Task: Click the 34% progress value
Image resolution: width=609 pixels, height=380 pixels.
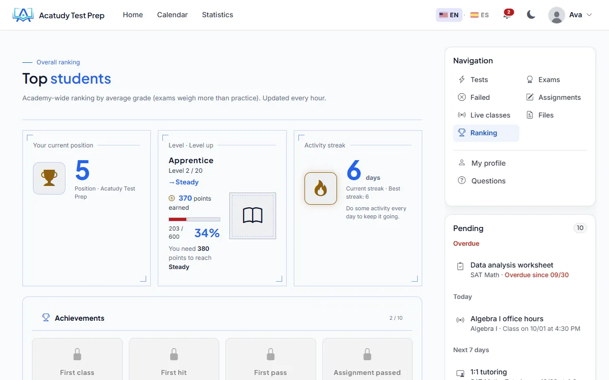Action: click(207, 233)
